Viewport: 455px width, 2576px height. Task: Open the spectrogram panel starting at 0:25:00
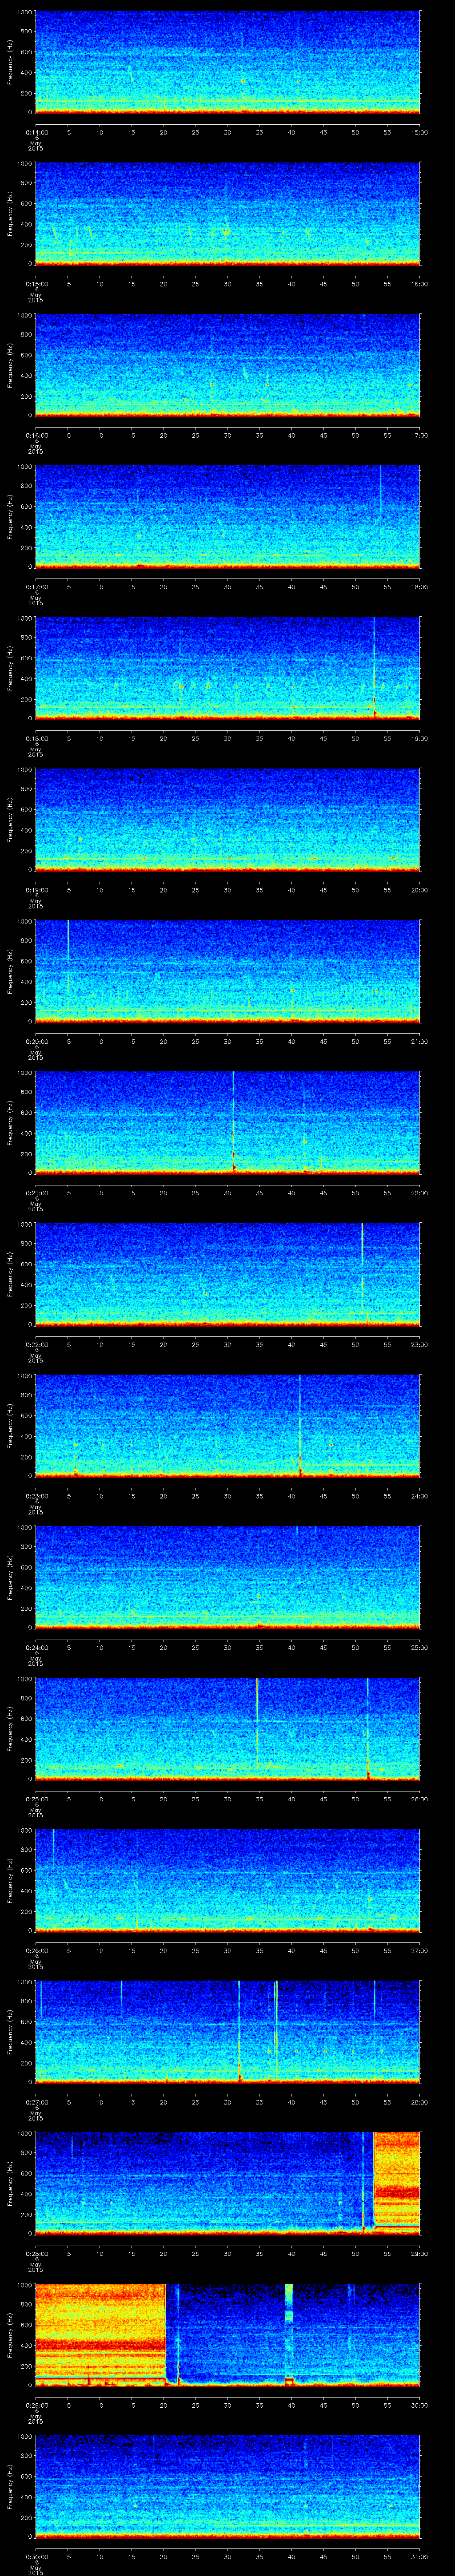click(x=228, y=1728)
